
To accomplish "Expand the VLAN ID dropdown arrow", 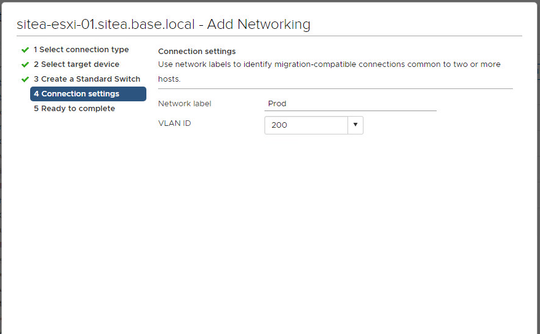I will coord(355,125).
